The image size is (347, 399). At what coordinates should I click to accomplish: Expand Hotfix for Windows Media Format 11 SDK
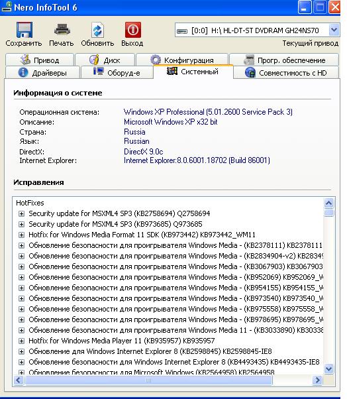point(22,235)
